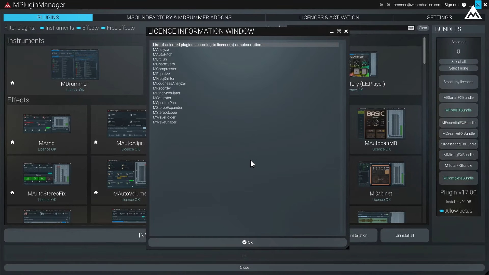This screenshot has height=275, width=489.
Task: Click the maximize icon on the Licence Information Window
Action: coord(339,31)
